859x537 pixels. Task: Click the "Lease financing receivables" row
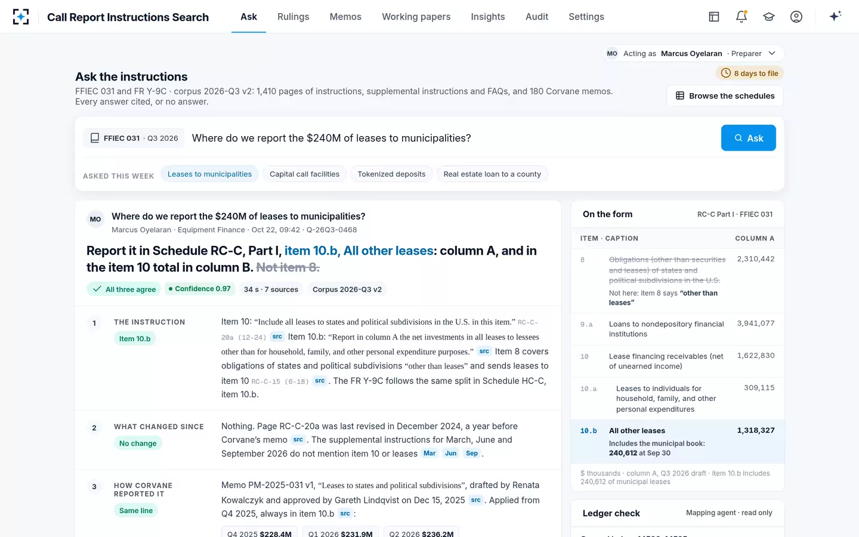677,361
